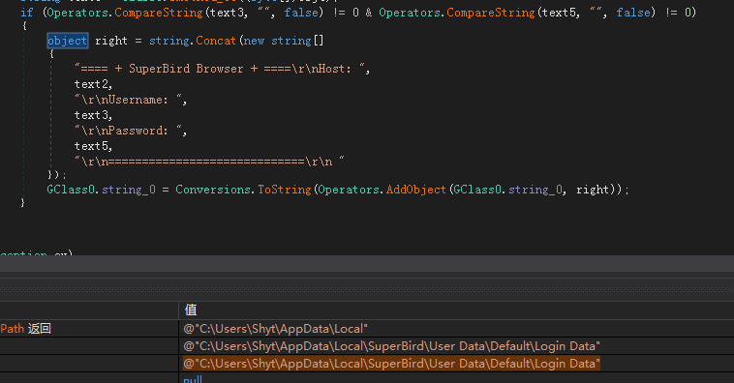Click the 'new string[]' expression
This screenshot has height=383, width=734.
coord(283,42)
